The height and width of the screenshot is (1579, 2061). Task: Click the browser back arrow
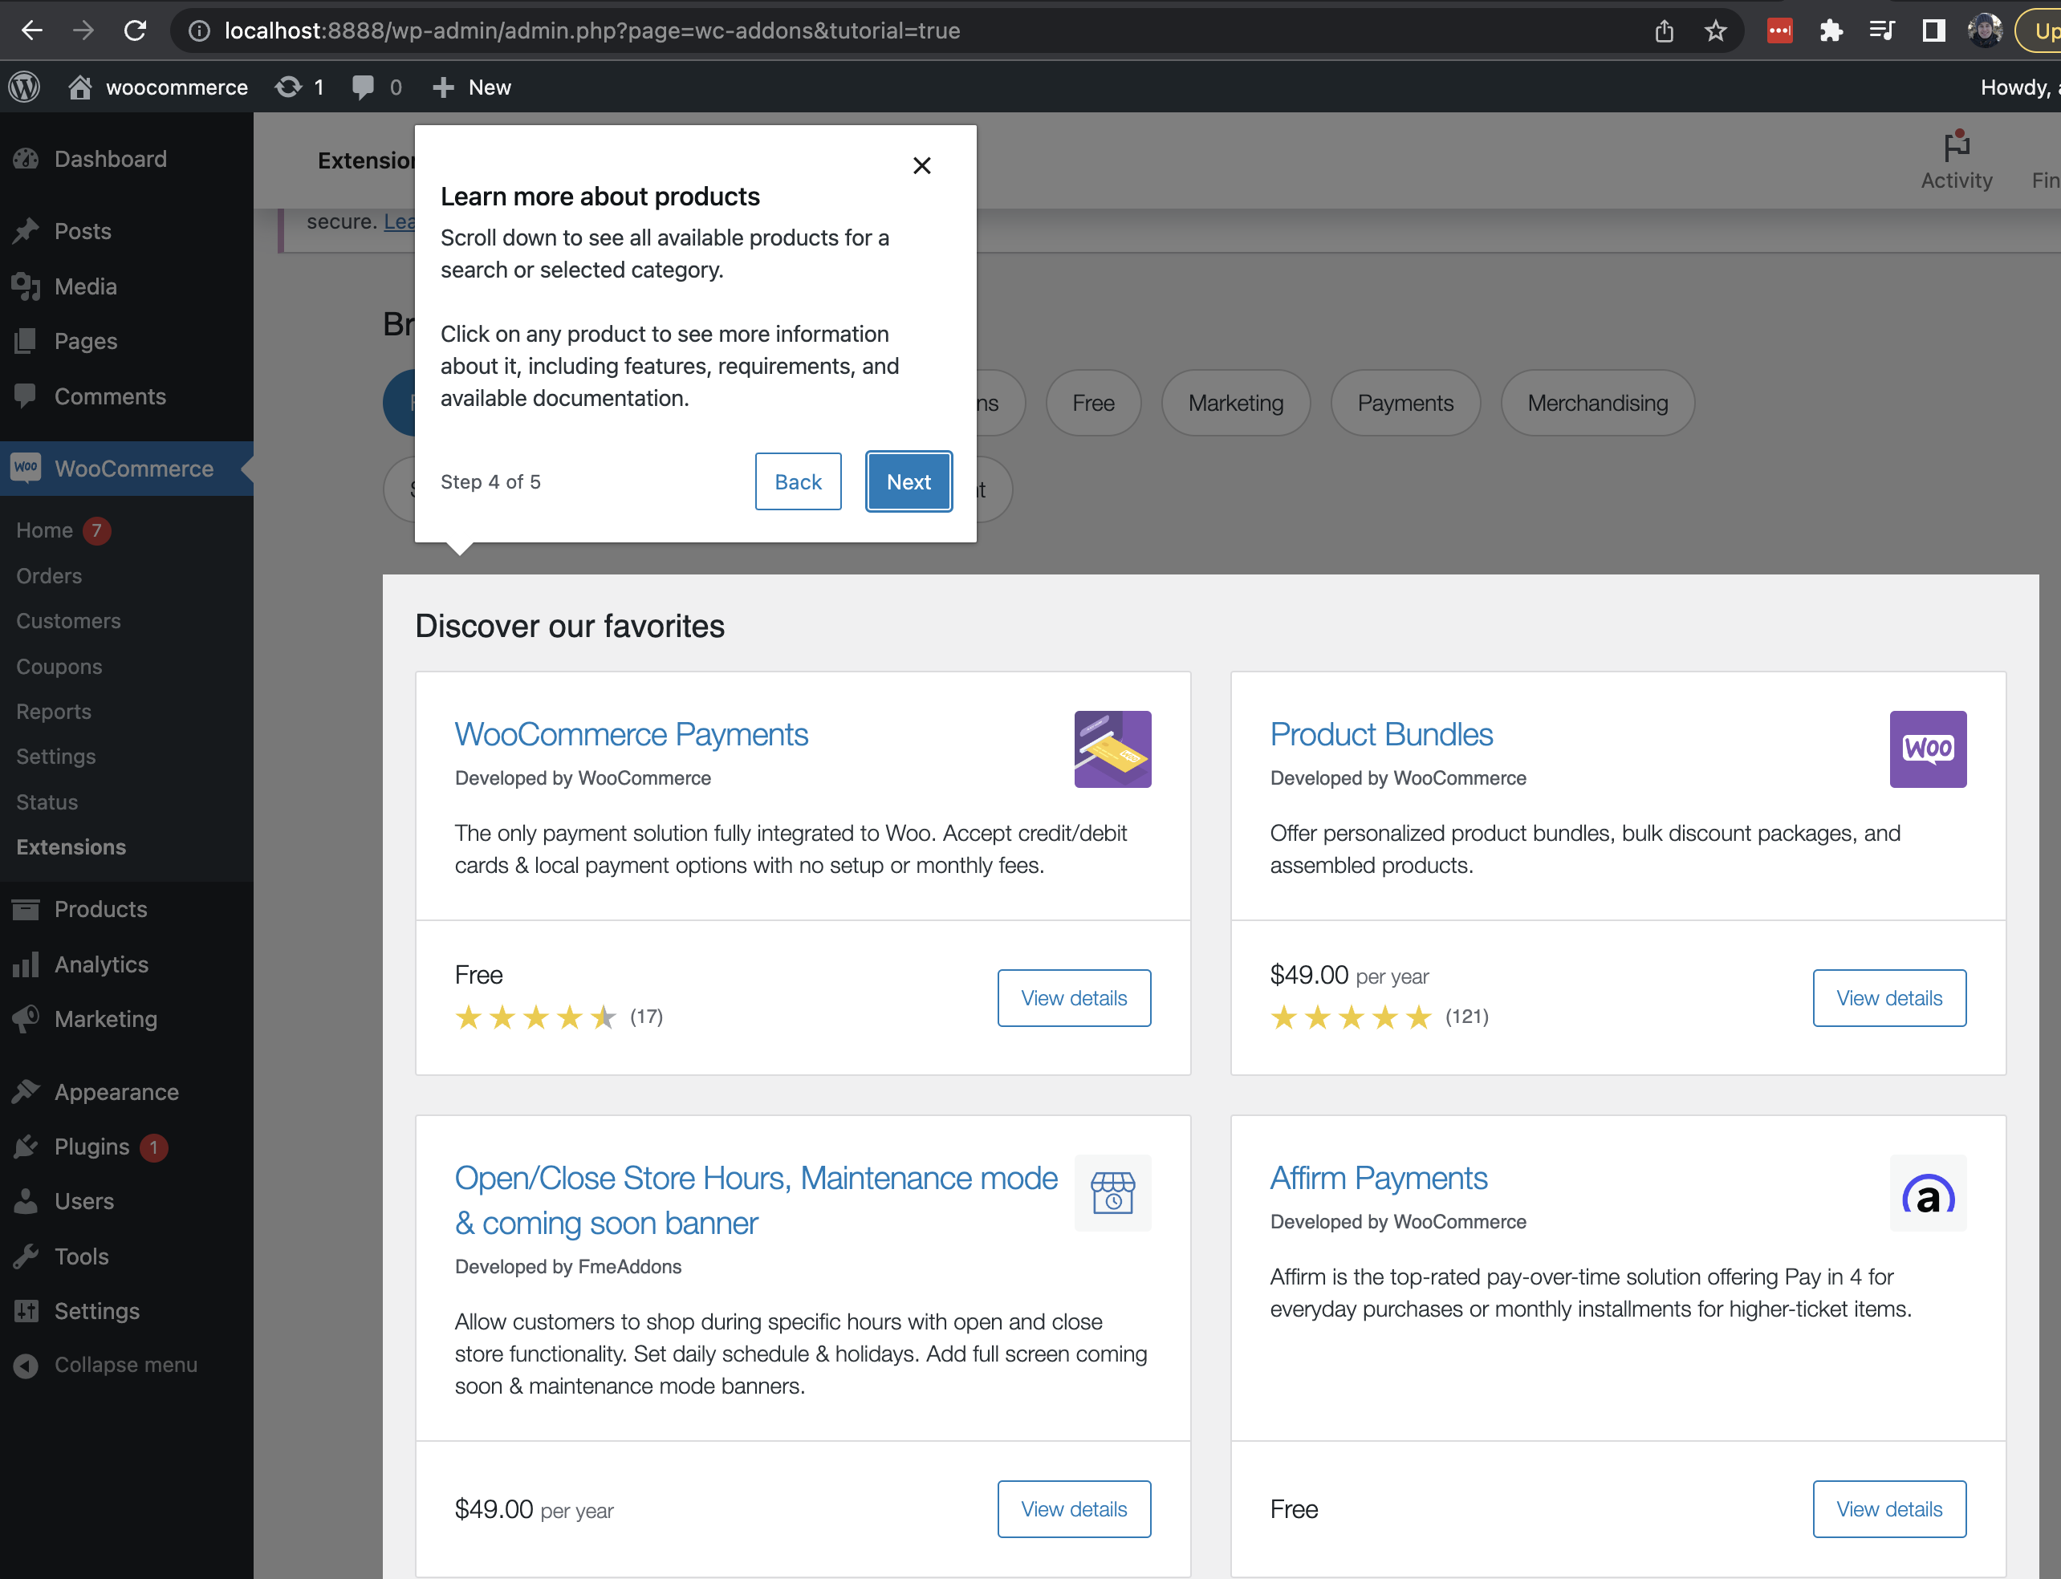coord(32,31)
